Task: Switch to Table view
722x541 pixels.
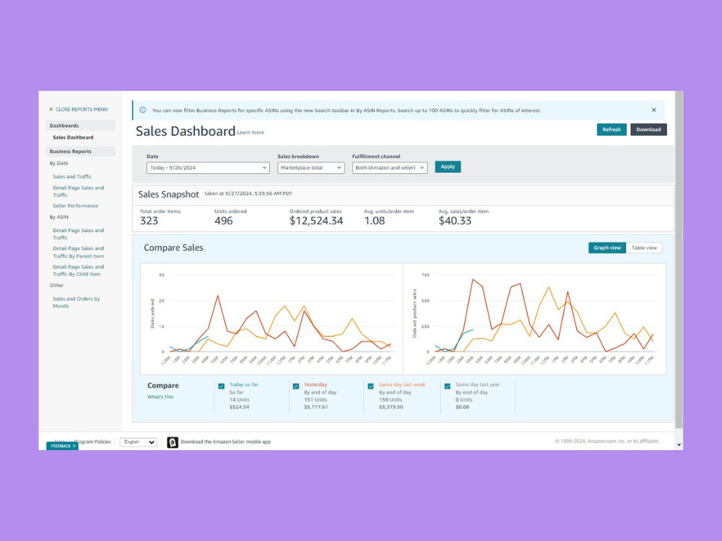Action: 644,248
